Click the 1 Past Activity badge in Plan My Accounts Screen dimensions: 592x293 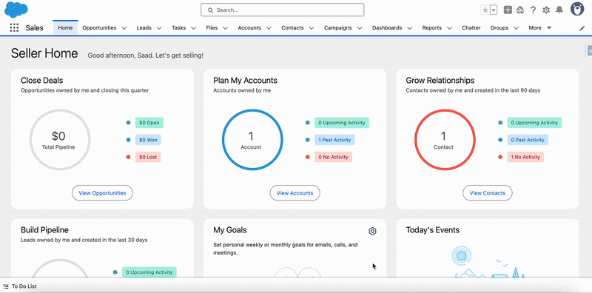[x=334, y=140]
